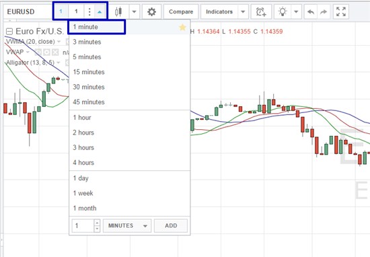Collapse the interval dropdown with blue arrow
This screenshot has height=257, width=370.
tap(100, 11)
